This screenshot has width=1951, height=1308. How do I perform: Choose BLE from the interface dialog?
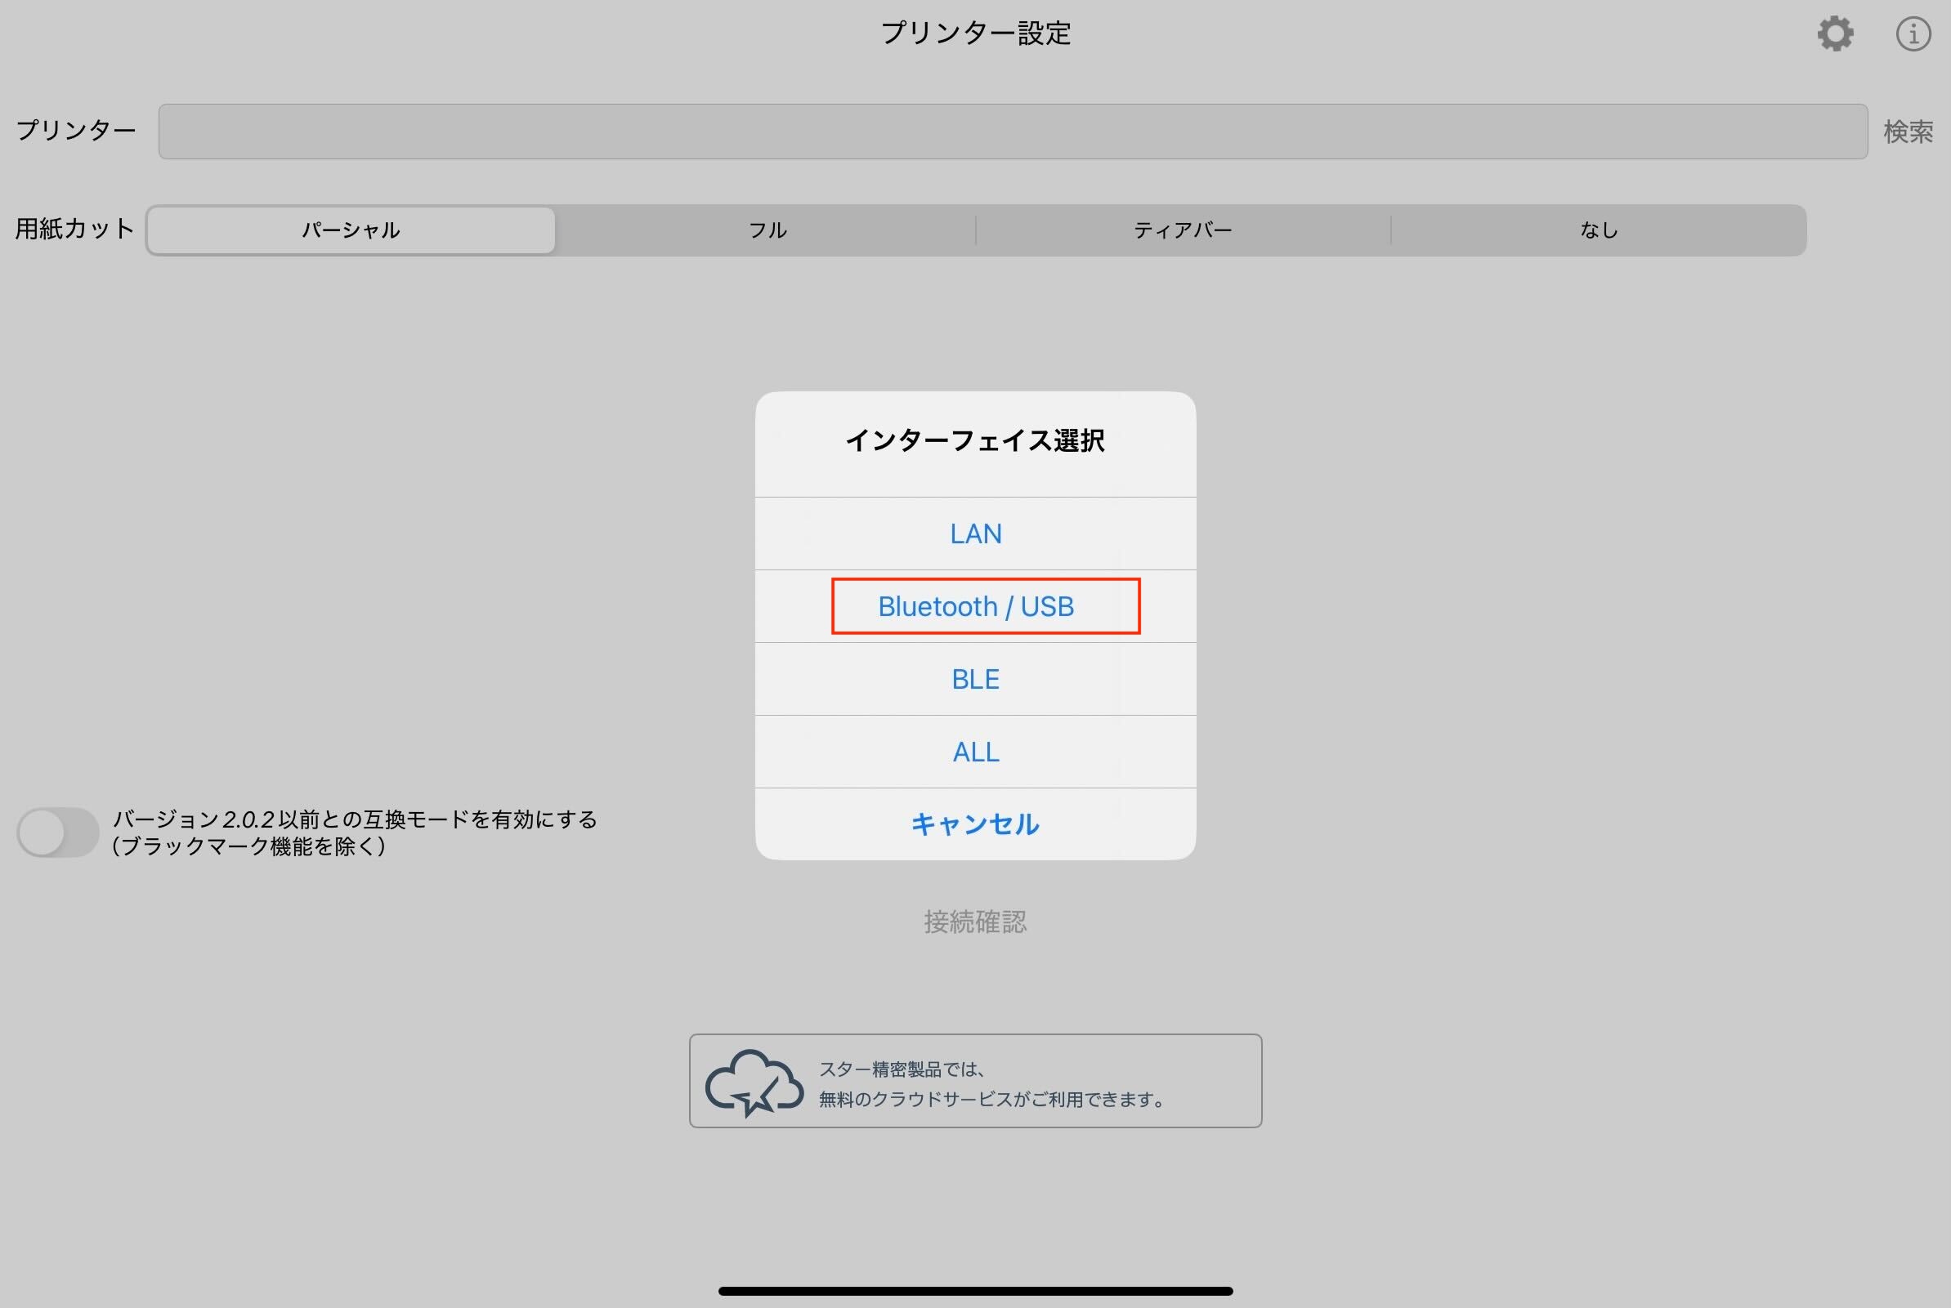pyautogui.click(x=976, y=678)
